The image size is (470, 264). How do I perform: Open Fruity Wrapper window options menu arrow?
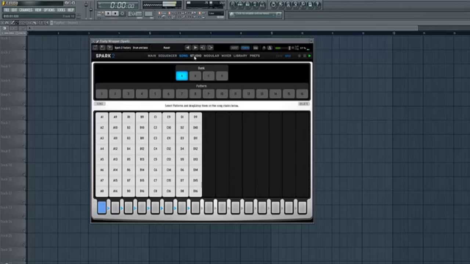(x=93, y=41)
